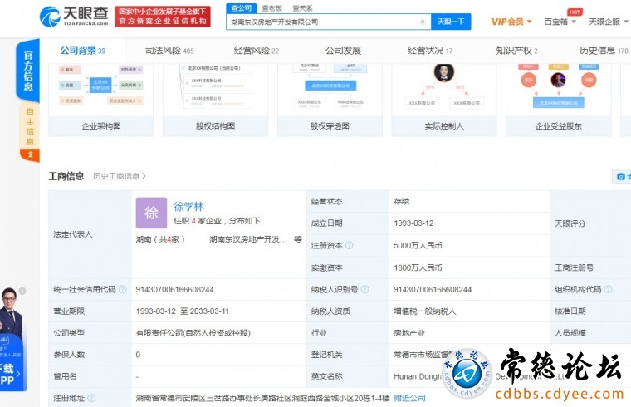The height and width of the screenshot is (407, 631).
Task: Open the 历史工商信息 link
Action: click(119, 176)
